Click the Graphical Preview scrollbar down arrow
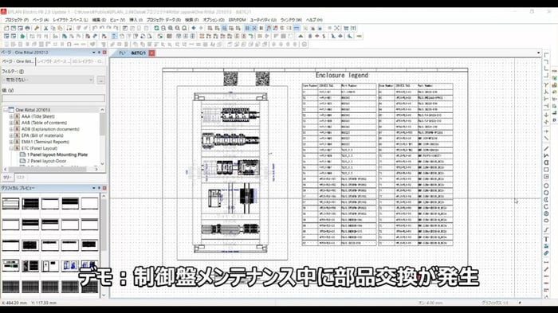558x313 pixels. click(104, 295)
